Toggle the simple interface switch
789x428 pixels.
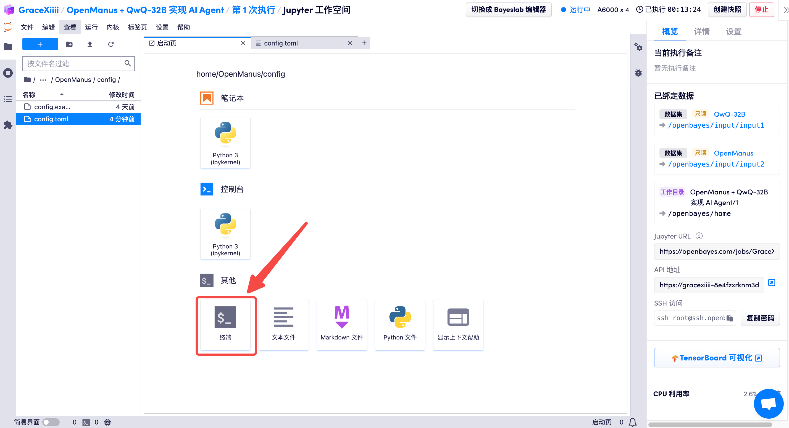tap(51, 422)
